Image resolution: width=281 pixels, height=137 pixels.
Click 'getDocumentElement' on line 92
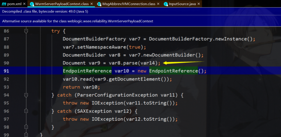[x=135, y=79]
